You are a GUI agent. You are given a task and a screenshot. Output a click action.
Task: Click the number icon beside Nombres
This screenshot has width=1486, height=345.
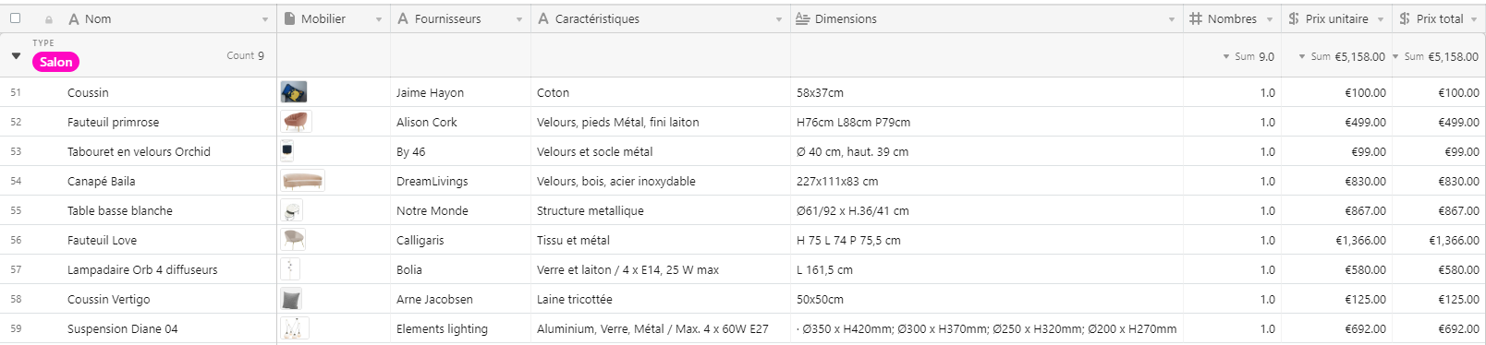tap(1196, 18)
